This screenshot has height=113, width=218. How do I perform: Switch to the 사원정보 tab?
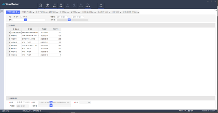coord(115,12)
